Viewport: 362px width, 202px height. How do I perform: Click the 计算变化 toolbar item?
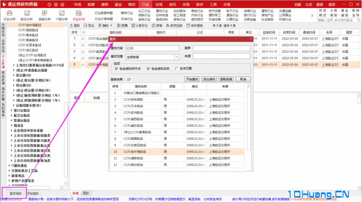139,26
